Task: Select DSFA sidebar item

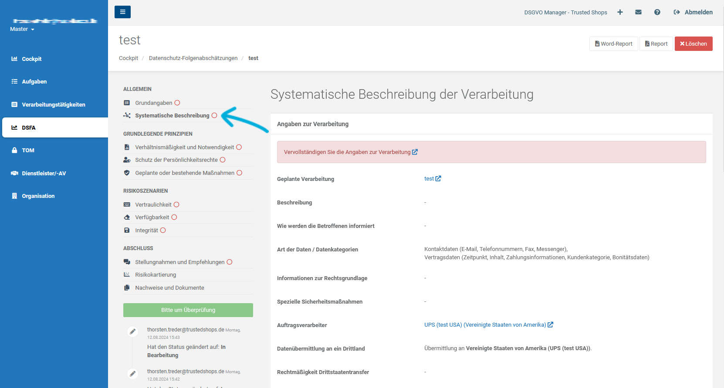Action: [55, 127]
